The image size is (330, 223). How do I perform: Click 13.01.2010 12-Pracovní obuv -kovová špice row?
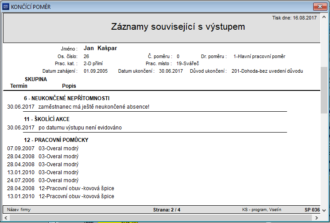[x=61, y=196]
